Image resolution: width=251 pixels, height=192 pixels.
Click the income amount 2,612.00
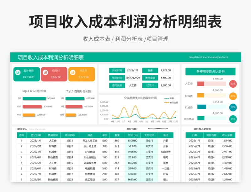tap(227, 174)
